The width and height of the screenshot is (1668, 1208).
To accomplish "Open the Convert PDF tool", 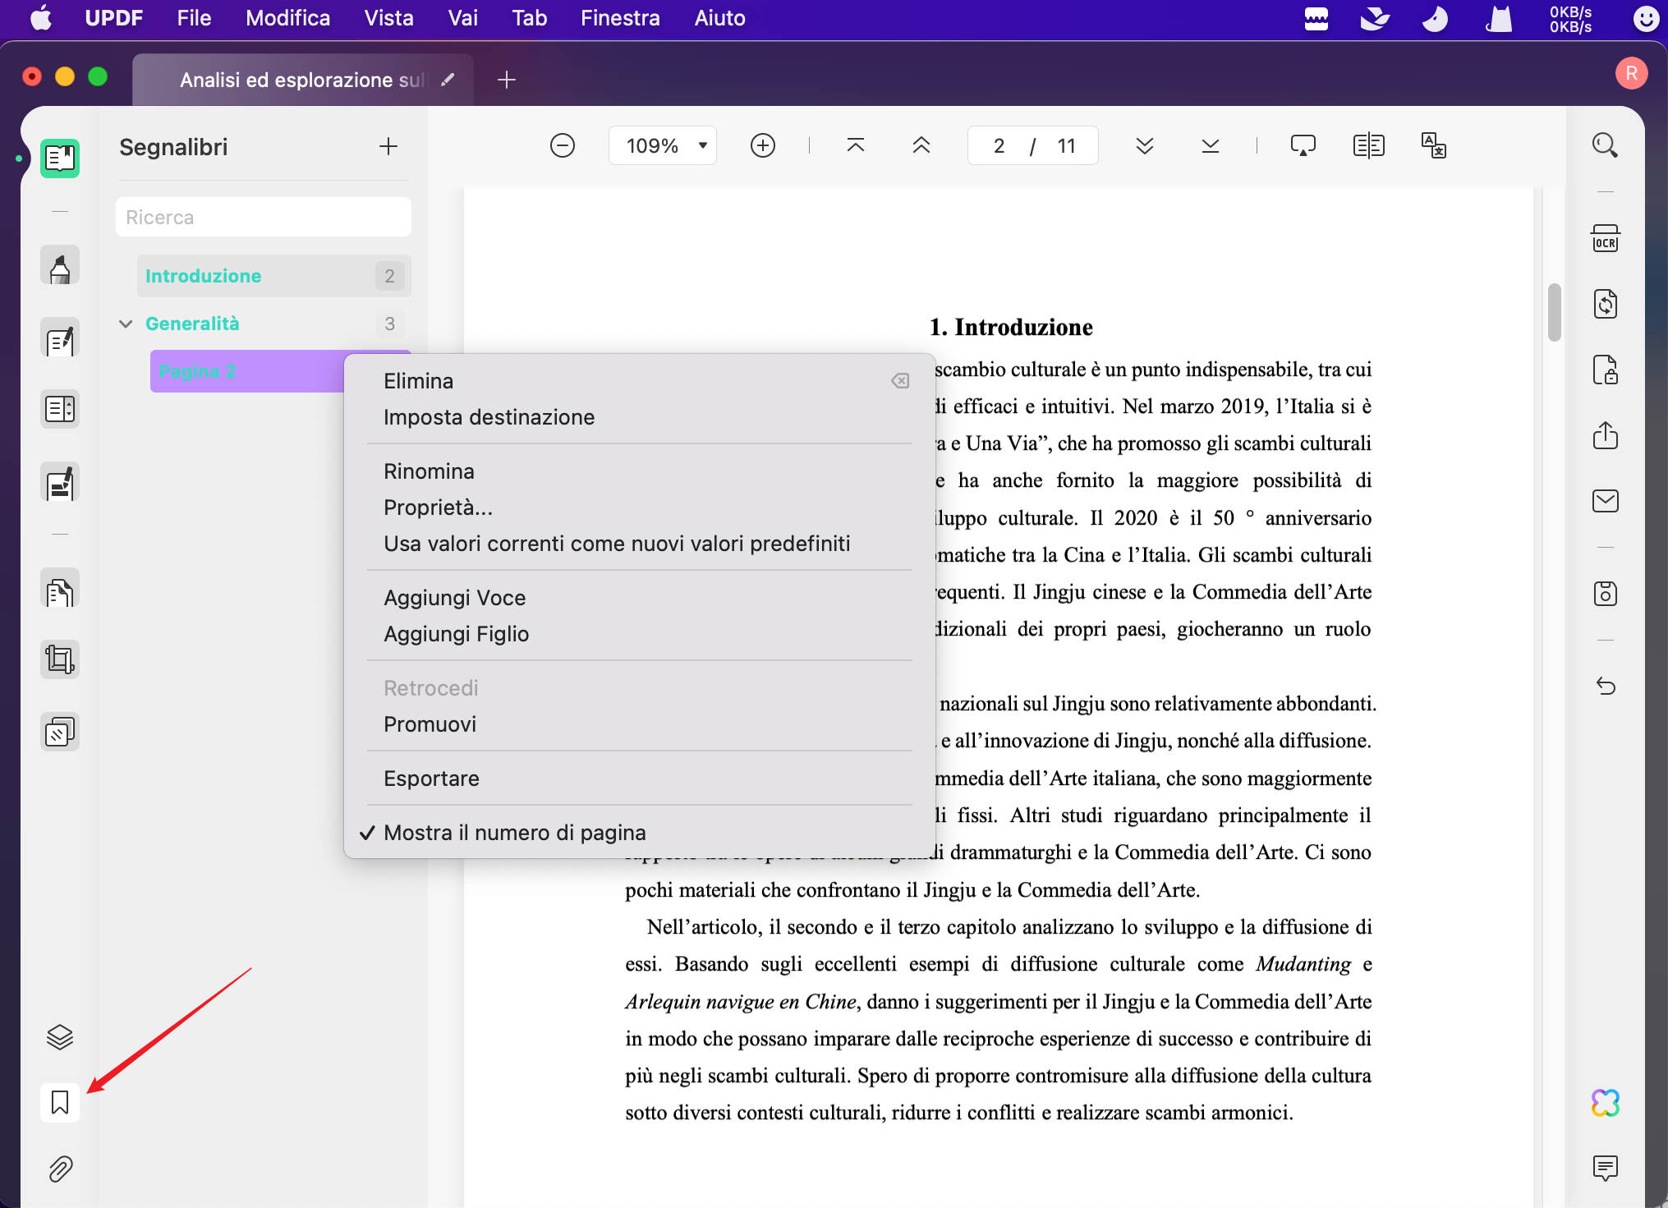I will (x=1605, y=304).
